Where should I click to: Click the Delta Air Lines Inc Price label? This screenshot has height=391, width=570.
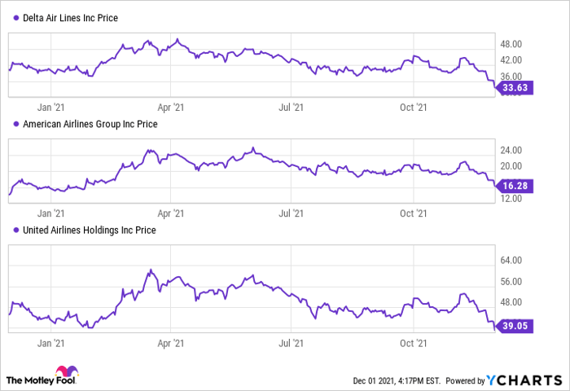click(71, 19)
